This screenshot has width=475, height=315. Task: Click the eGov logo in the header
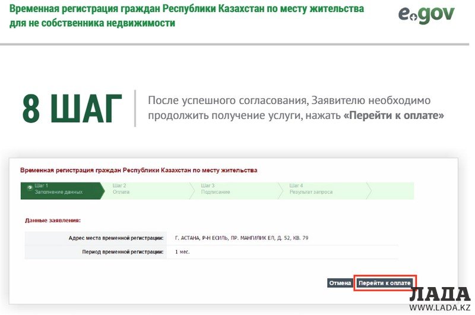tap(426, 14)
